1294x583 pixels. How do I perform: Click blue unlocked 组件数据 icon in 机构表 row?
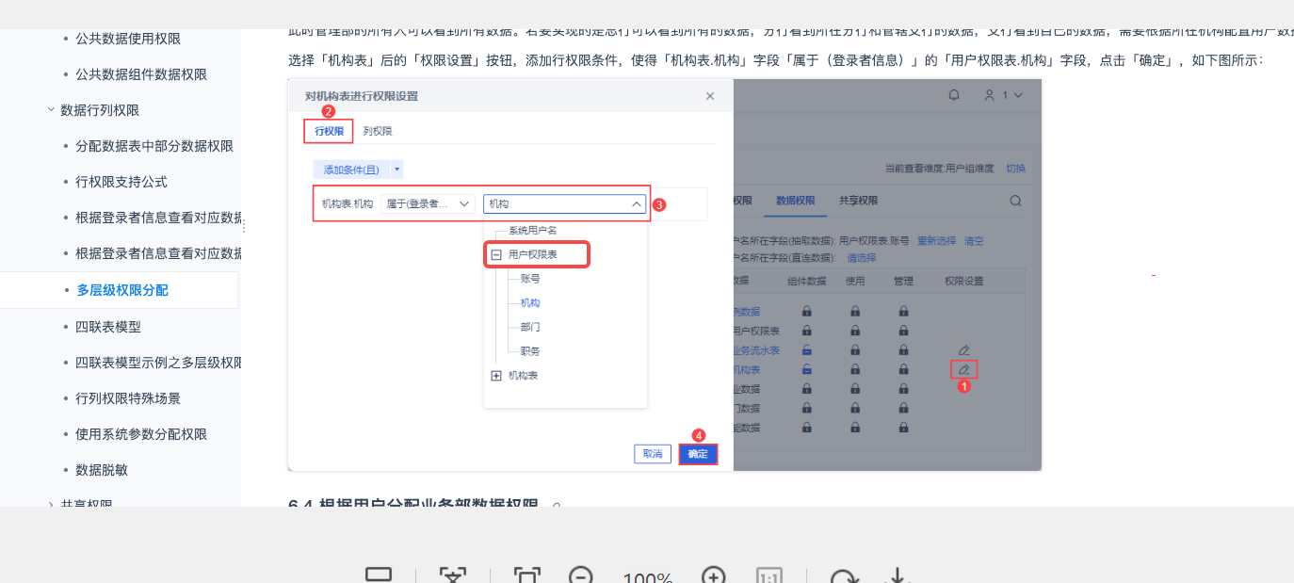[807, 369]
